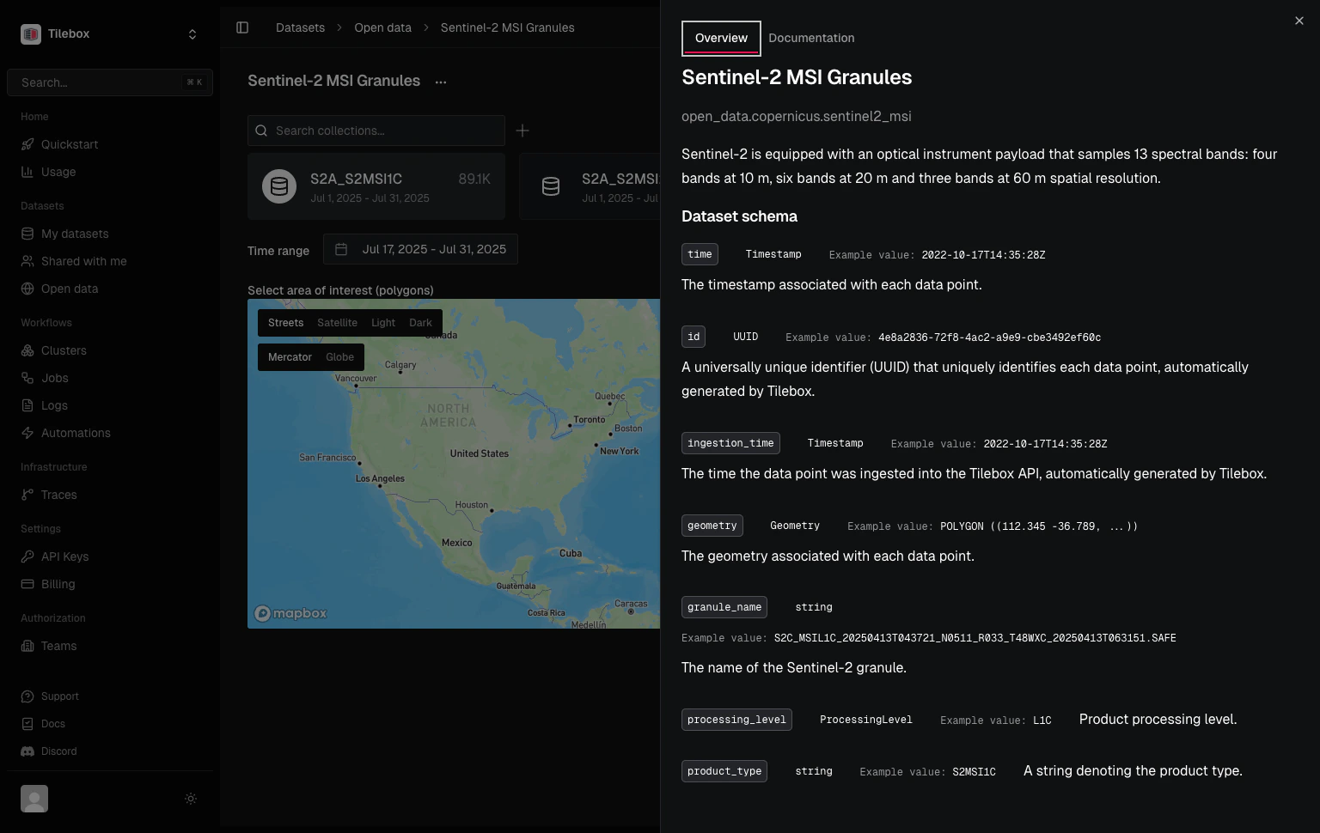Toggle the light/dark theme sun icon
This screenshot has height=833, width=1320.
tap(191, 799)
